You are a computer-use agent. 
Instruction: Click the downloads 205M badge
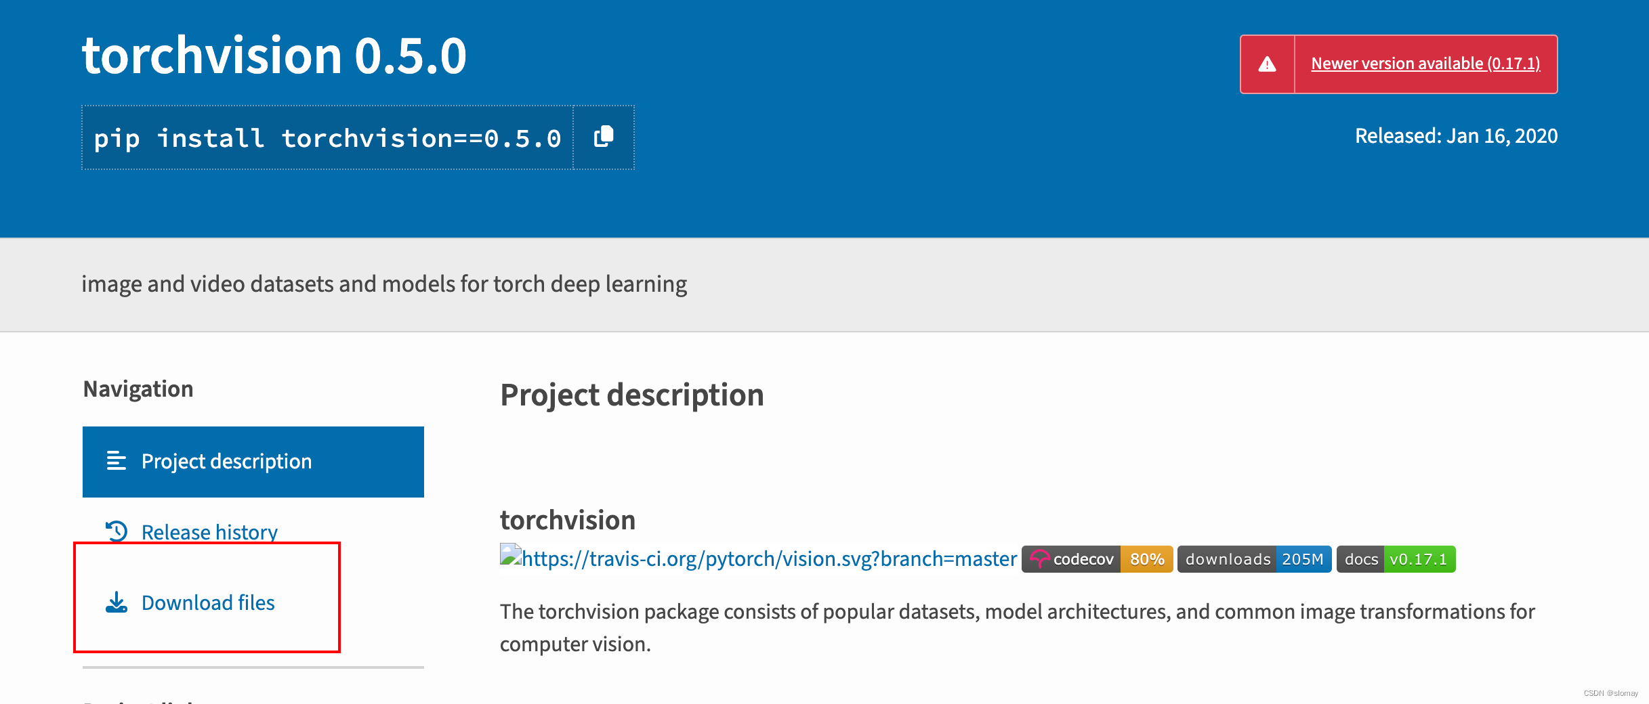1254,559
